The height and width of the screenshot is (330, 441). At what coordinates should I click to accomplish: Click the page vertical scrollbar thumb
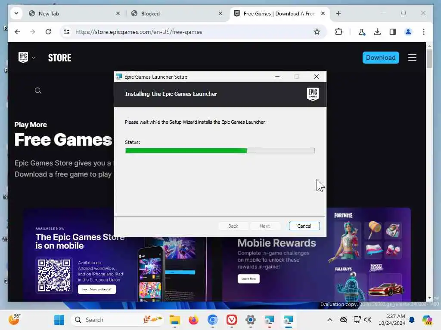(429, 58)
